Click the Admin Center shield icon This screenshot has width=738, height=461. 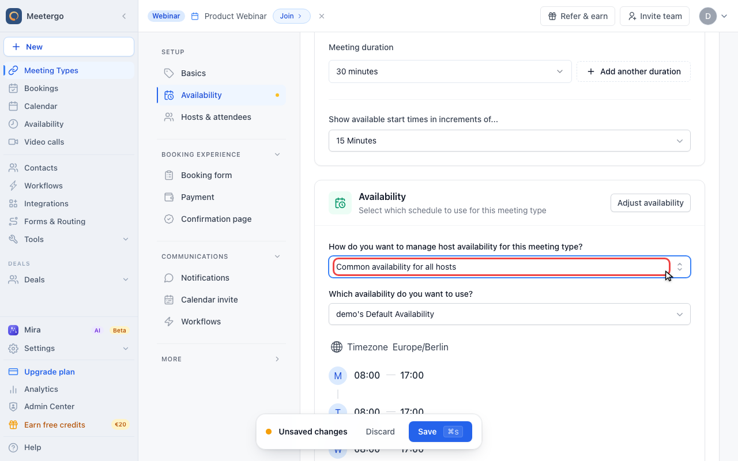(13, 406)
